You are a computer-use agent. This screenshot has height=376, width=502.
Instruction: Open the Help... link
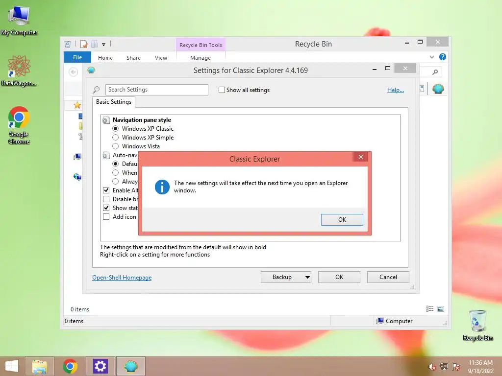(x=396, y=90)
